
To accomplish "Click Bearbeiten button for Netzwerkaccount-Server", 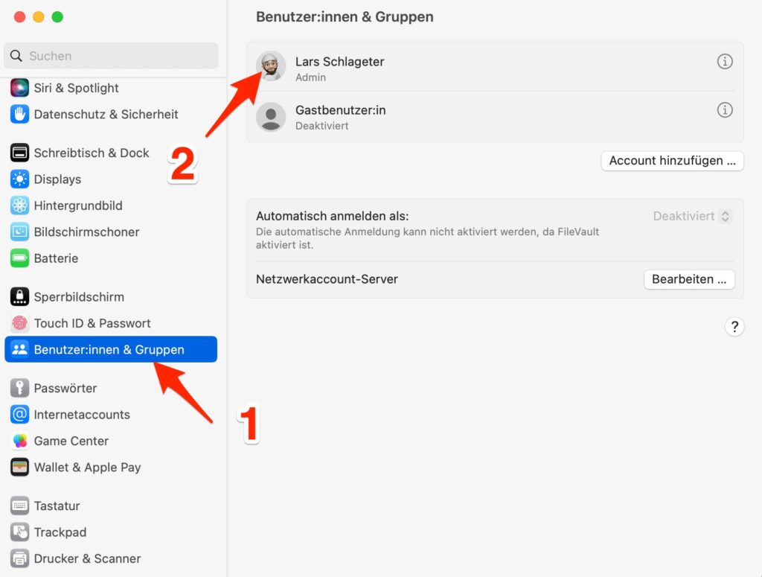I will 689,279.
